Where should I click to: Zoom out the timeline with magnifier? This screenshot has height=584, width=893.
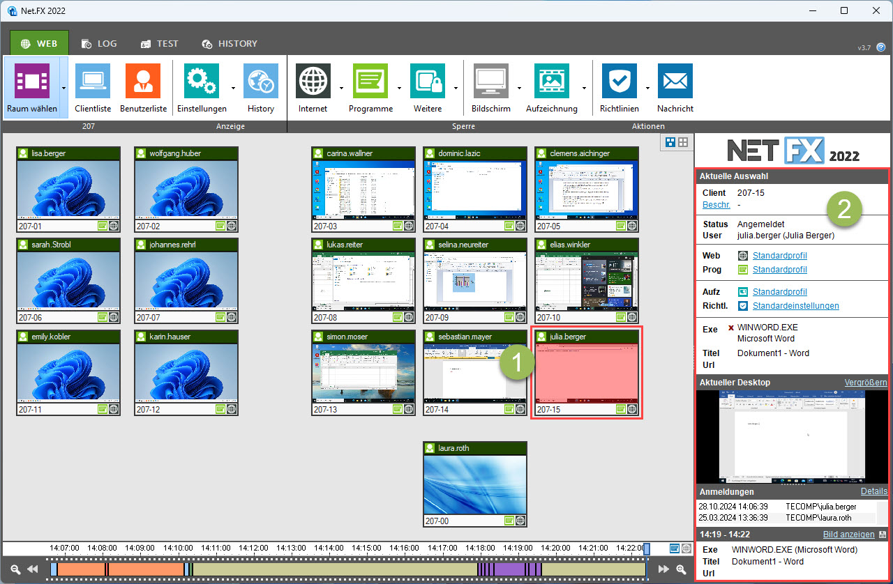click(x=15, y=569)
